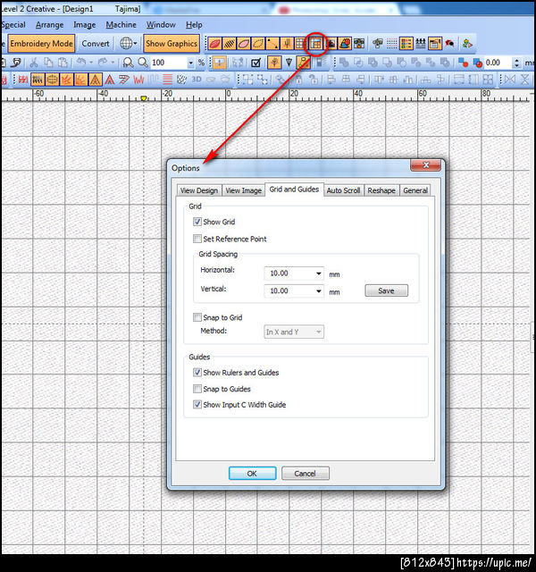The image size is (536, 572).
Task: Open the colorful color list icon
Action: click(406, 44)
